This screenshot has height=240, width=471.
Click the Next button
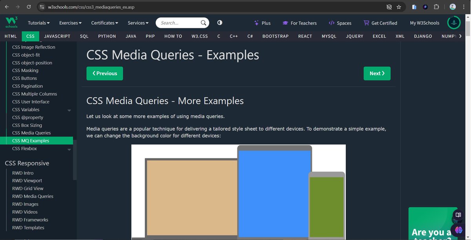click(x=376, y=73)
